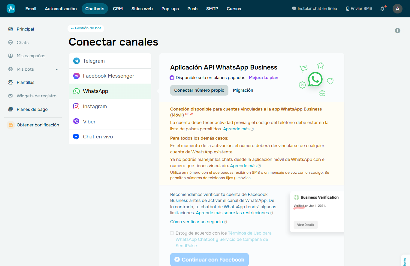This screenshot has width=410, height=266.
Task: Open the account menu arrow beside avatar
Action: [405, 9]
